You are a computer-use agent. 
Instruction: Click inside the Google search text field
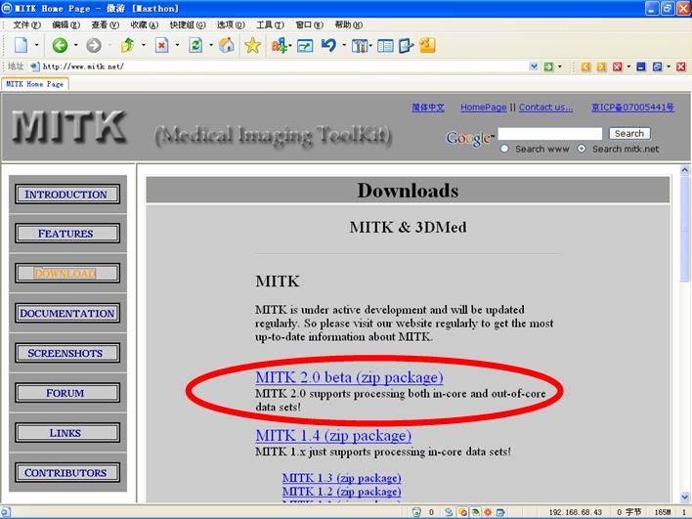(549, 133)
